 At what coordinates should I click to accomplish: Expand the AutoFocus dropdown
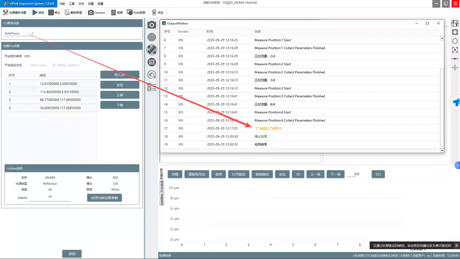(x=32, y=33)
